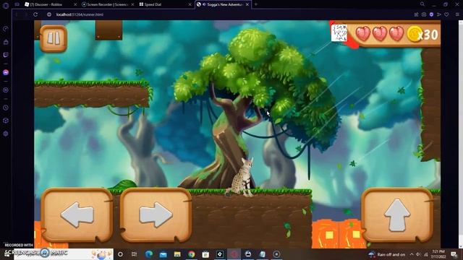Screen dimensions: 463x260
Task: Open the notification center icon
Action: [x=454, y=254]
